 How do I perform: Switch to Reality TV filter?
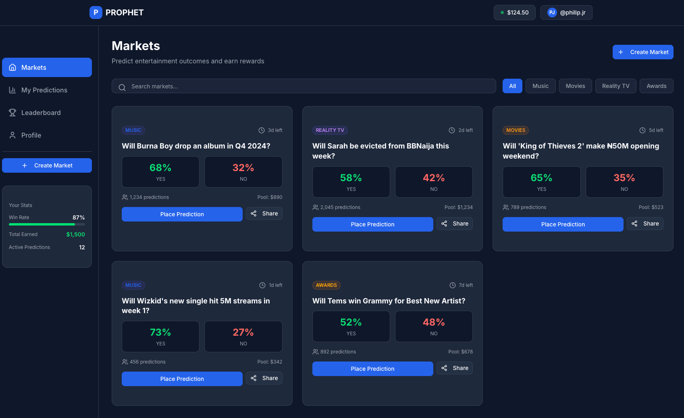pos(615,86)
